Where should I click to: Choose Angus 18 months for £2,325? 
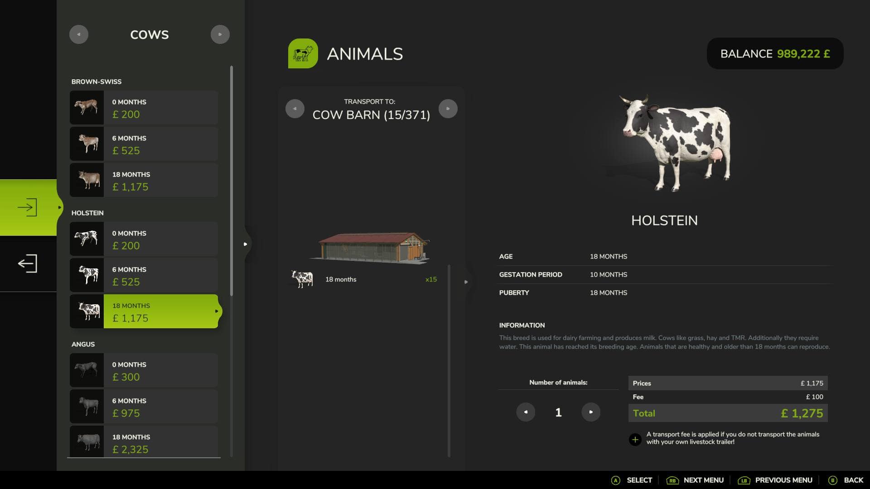144,442
